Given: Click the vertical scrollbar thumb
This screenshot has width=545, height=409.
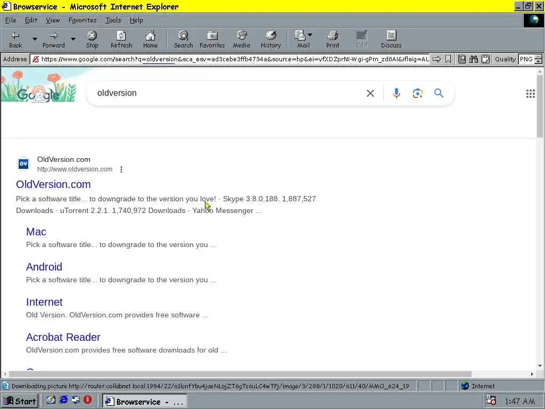Looking at the screenshot, I should (x=540, y=106).
